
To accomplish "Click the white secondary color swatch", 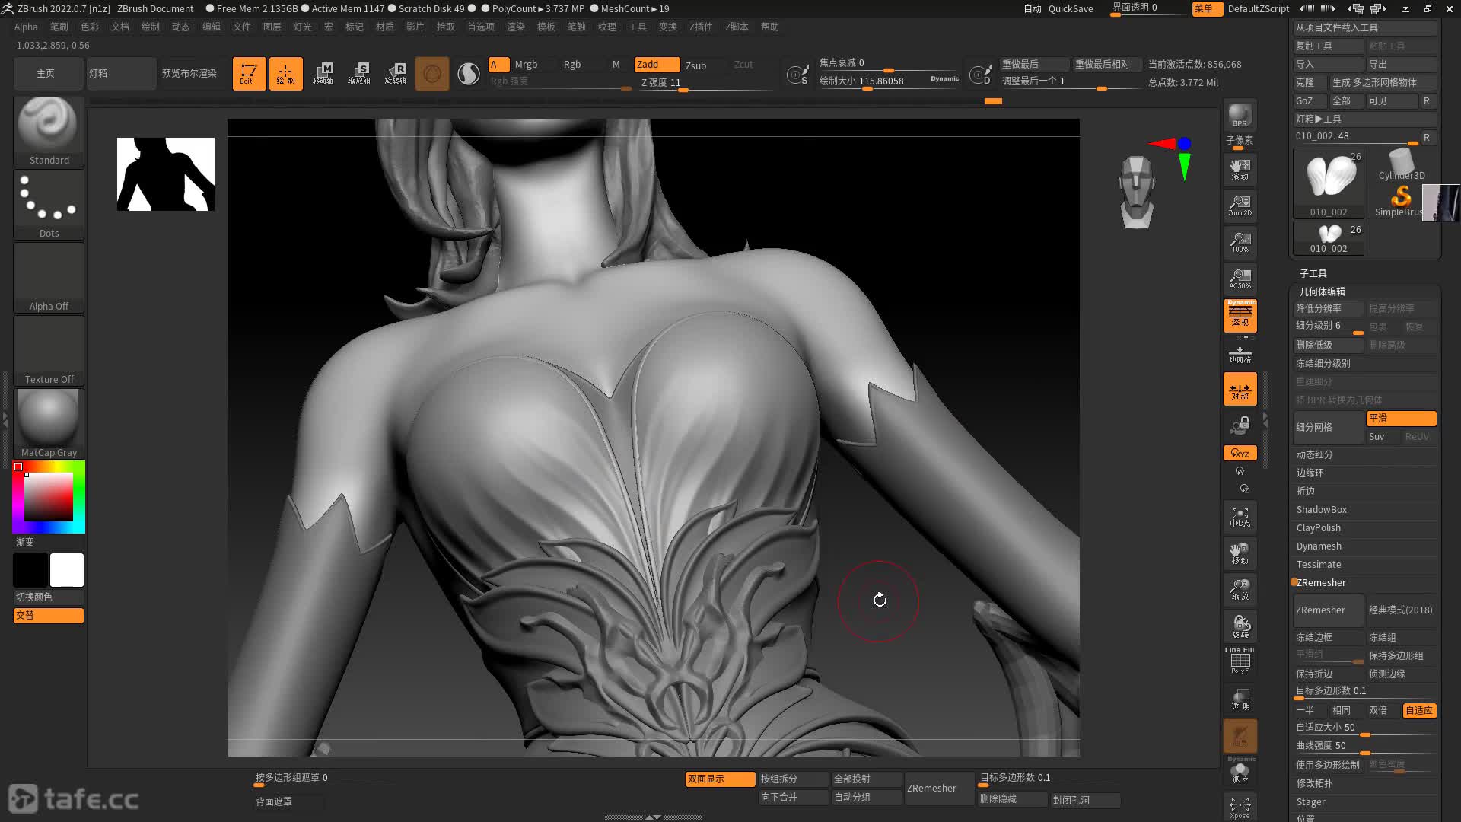I will pyautogui.click(x=67, y=570).
